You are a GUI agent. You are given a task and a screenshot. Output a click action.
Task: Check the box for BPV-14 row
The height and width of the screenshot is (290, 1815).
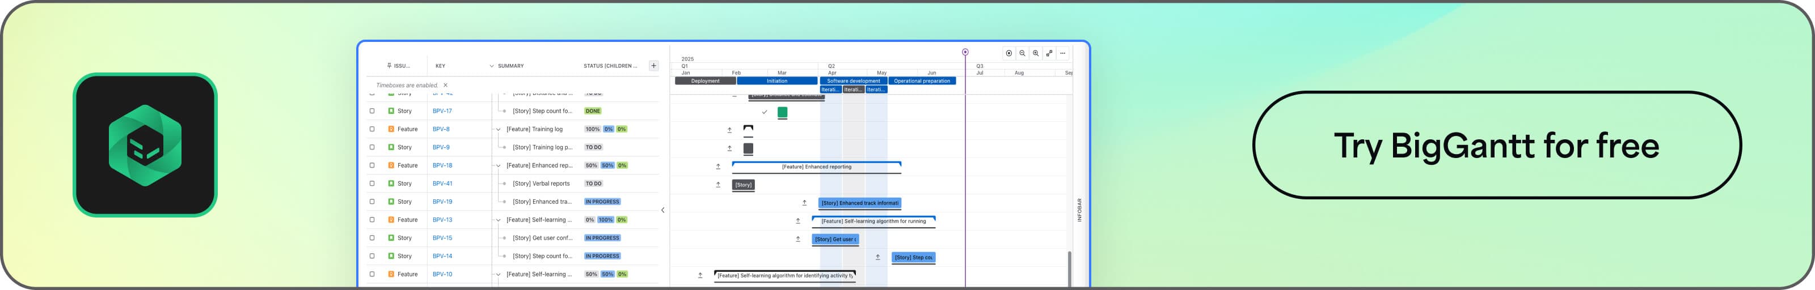coord(372,256)
